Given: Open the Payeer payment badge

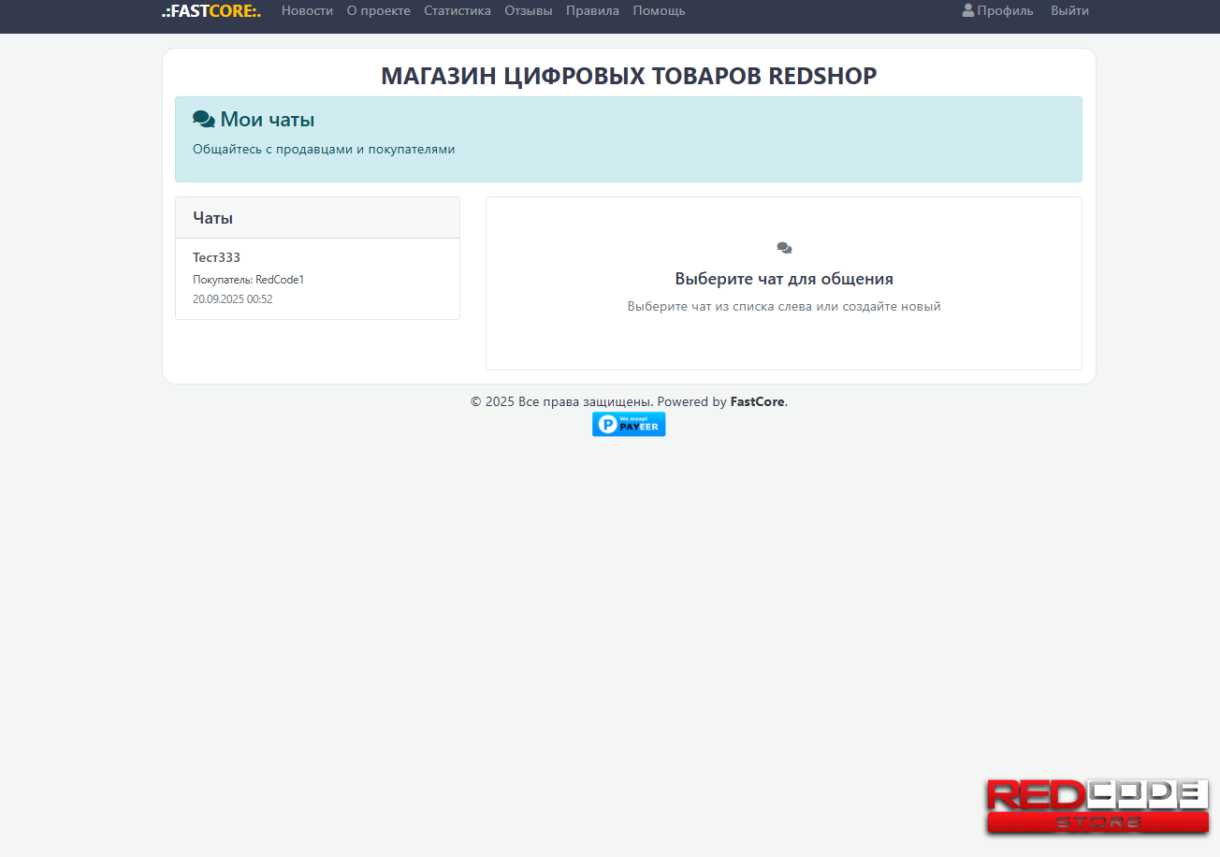Looking at the screenshot, I should (x=629, y=425).
